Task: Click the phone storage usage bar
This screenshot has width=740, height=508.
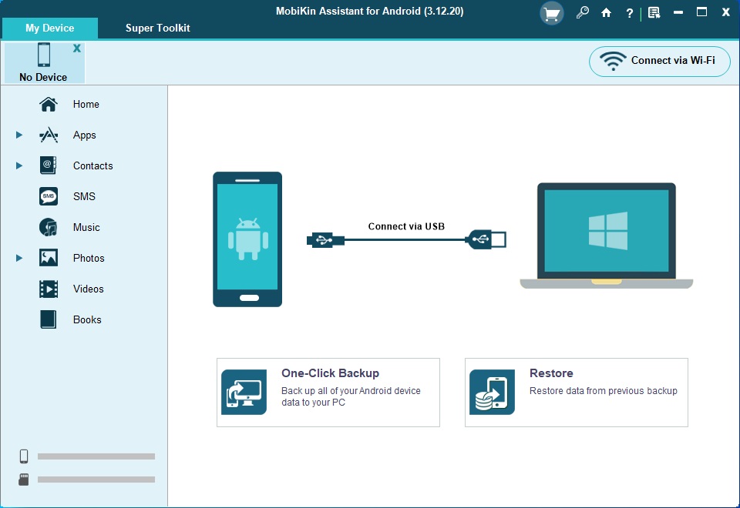Action: tap(96, 456)
